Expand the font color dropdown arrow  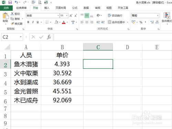[67, 22]
